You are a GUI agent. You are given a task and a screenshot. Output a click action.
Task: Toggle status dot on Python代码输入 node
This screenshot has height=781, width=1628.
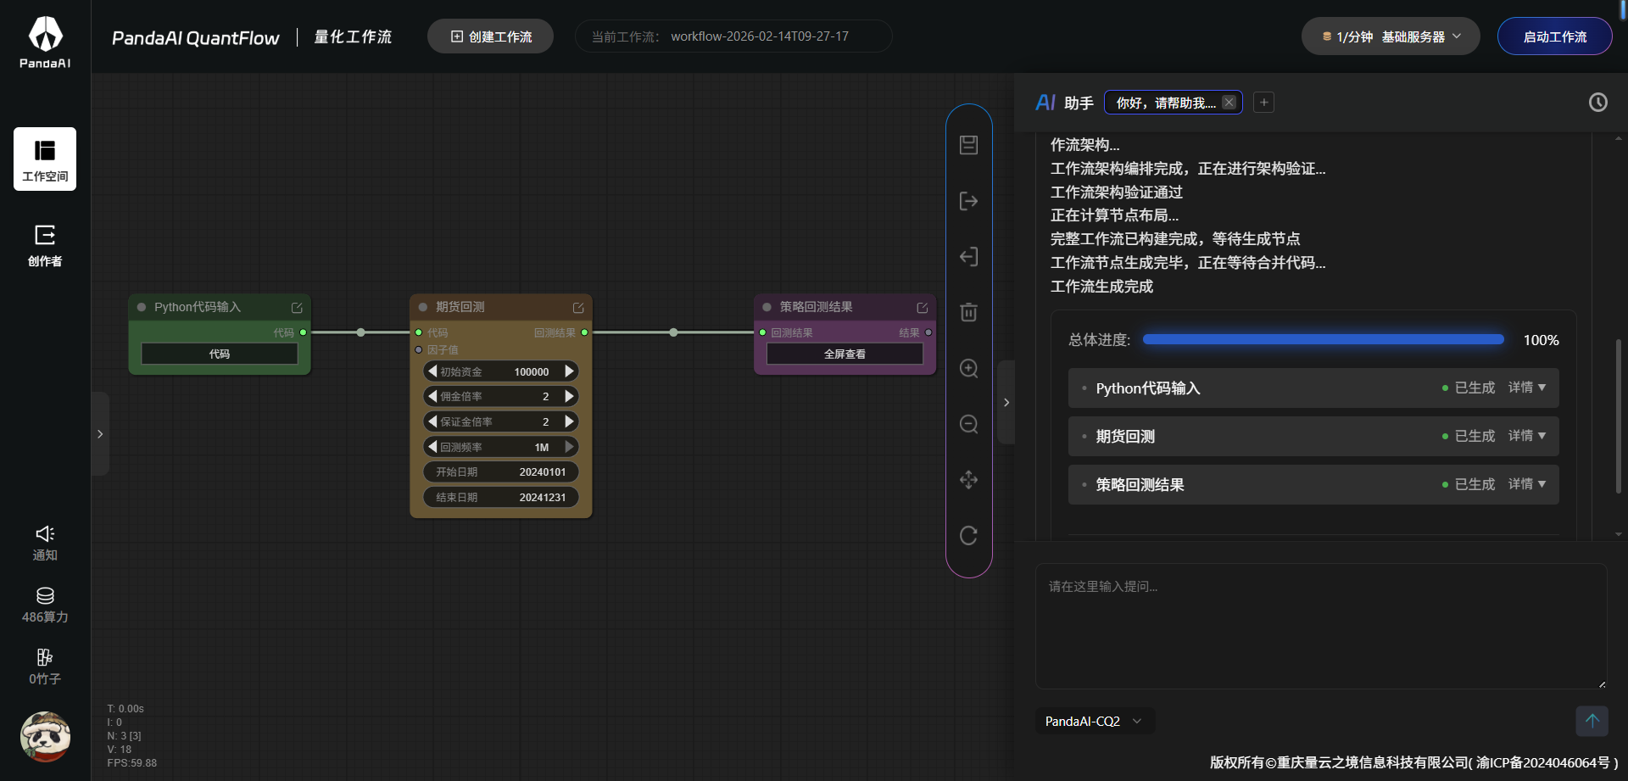[x=142, y=307]
